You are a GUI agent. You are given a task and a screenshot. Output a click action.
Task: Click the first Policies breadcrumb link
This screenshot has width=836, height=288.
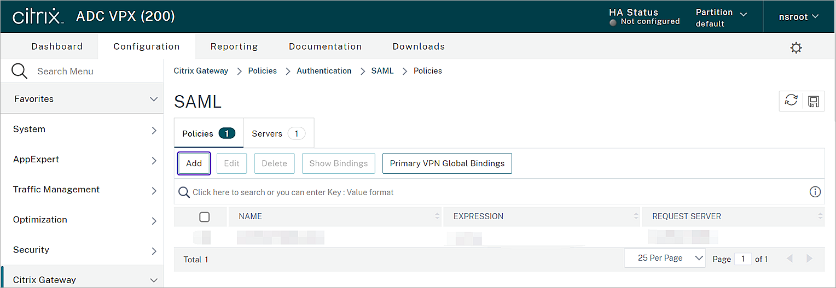263,70
